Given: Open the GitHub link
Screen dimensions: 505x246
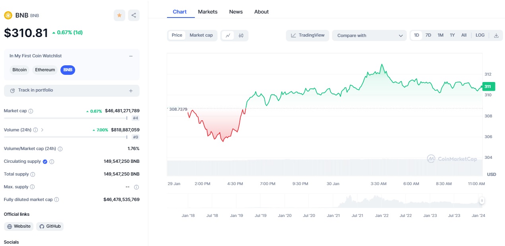Looking at the screenshot, I should click(x=50, y=226).
